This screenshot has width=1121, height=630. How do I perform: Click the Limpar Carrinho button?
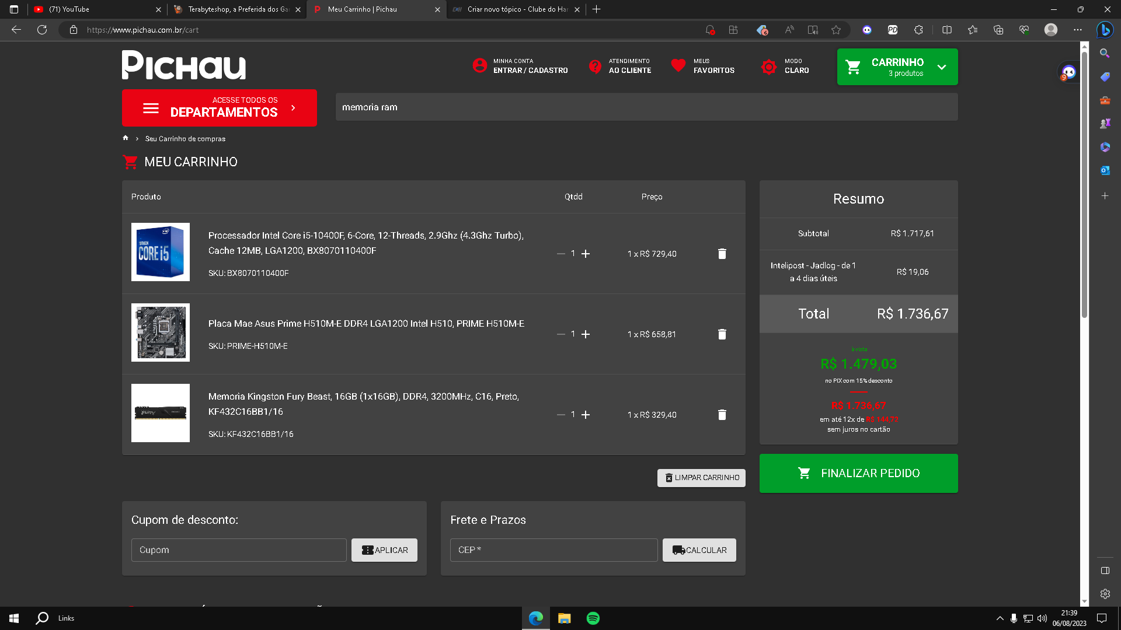[701, 478]
